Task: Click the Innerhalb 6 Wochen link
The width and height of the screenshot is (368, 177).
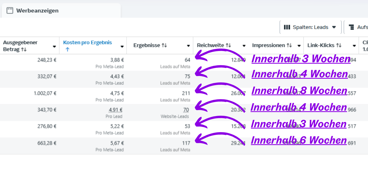Action: point(298,140)
